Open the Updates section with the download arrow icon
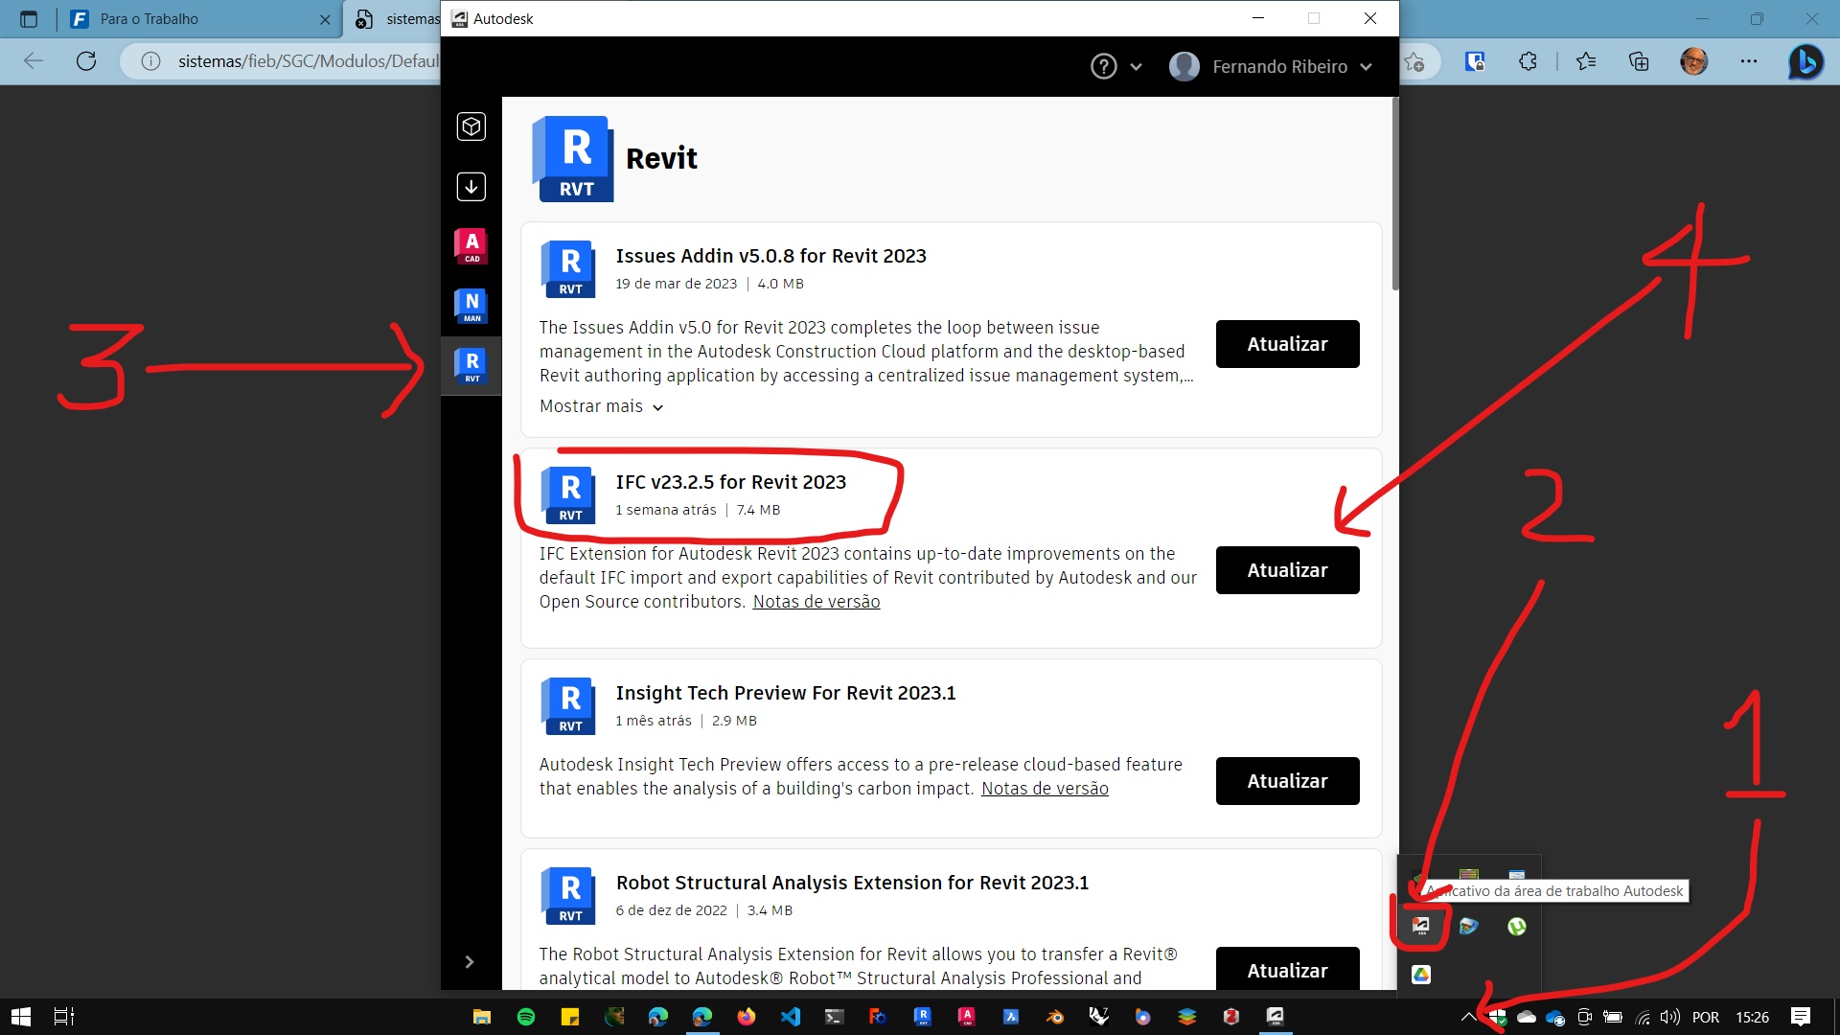The height and width of the screenshot is (1035, 1840). [471, 186]
